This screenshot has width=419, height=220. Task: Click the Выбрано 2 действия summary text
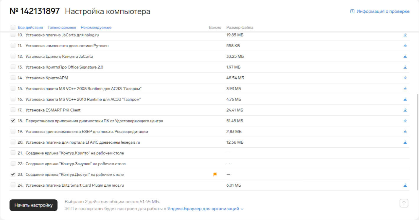point(112,202)
